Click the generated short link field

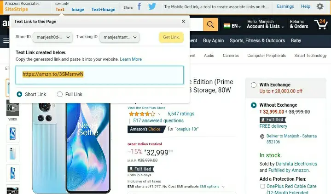click(x=99, y=74)
